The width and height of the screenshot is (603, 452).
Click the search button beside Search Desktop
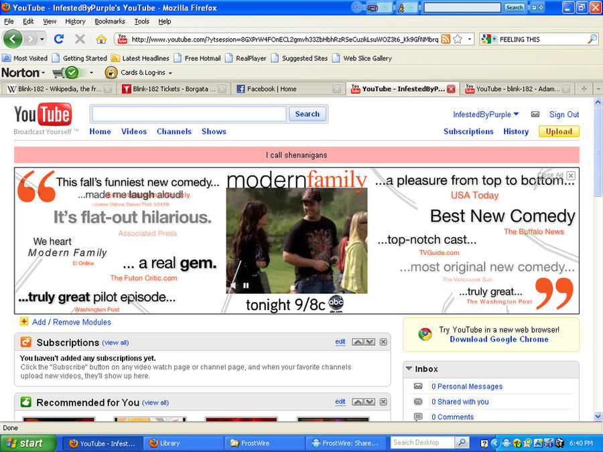[462, 443]
